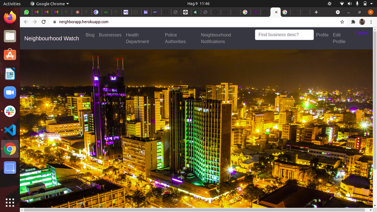Click the Logout link

(362, 33)
